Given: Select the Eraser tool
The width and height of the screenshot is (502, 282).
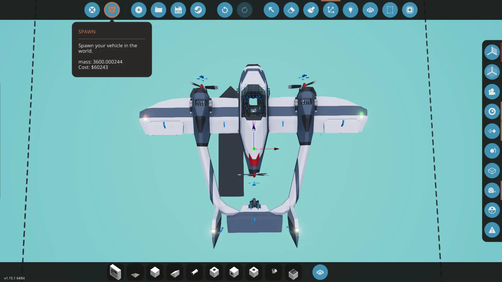Looking at the screenshot, I should click(x=291, y=10).
